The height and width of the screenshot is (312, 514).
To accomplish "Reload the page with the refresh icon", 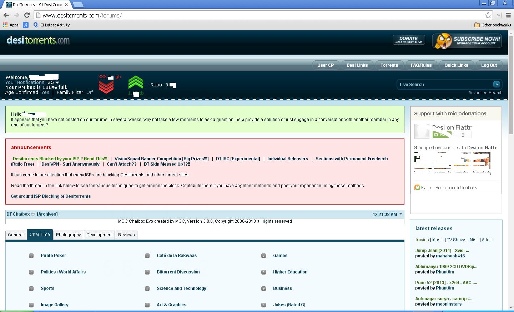I will tap(27, 15).
